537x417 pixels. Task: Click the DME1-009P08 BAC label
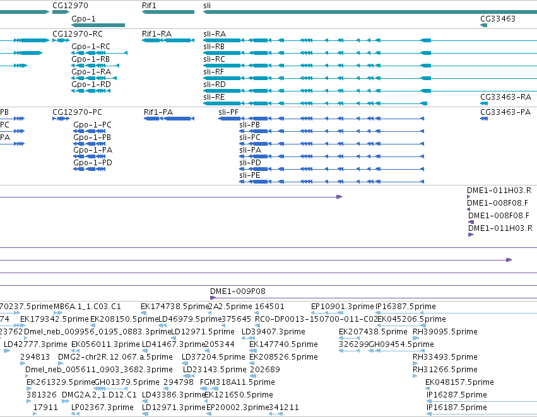238,291
